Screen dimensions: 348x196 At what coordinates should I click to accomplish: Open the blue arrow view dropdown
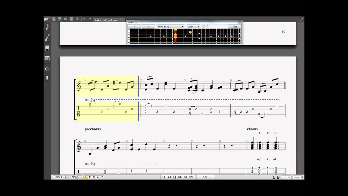(x=73, y=177)
